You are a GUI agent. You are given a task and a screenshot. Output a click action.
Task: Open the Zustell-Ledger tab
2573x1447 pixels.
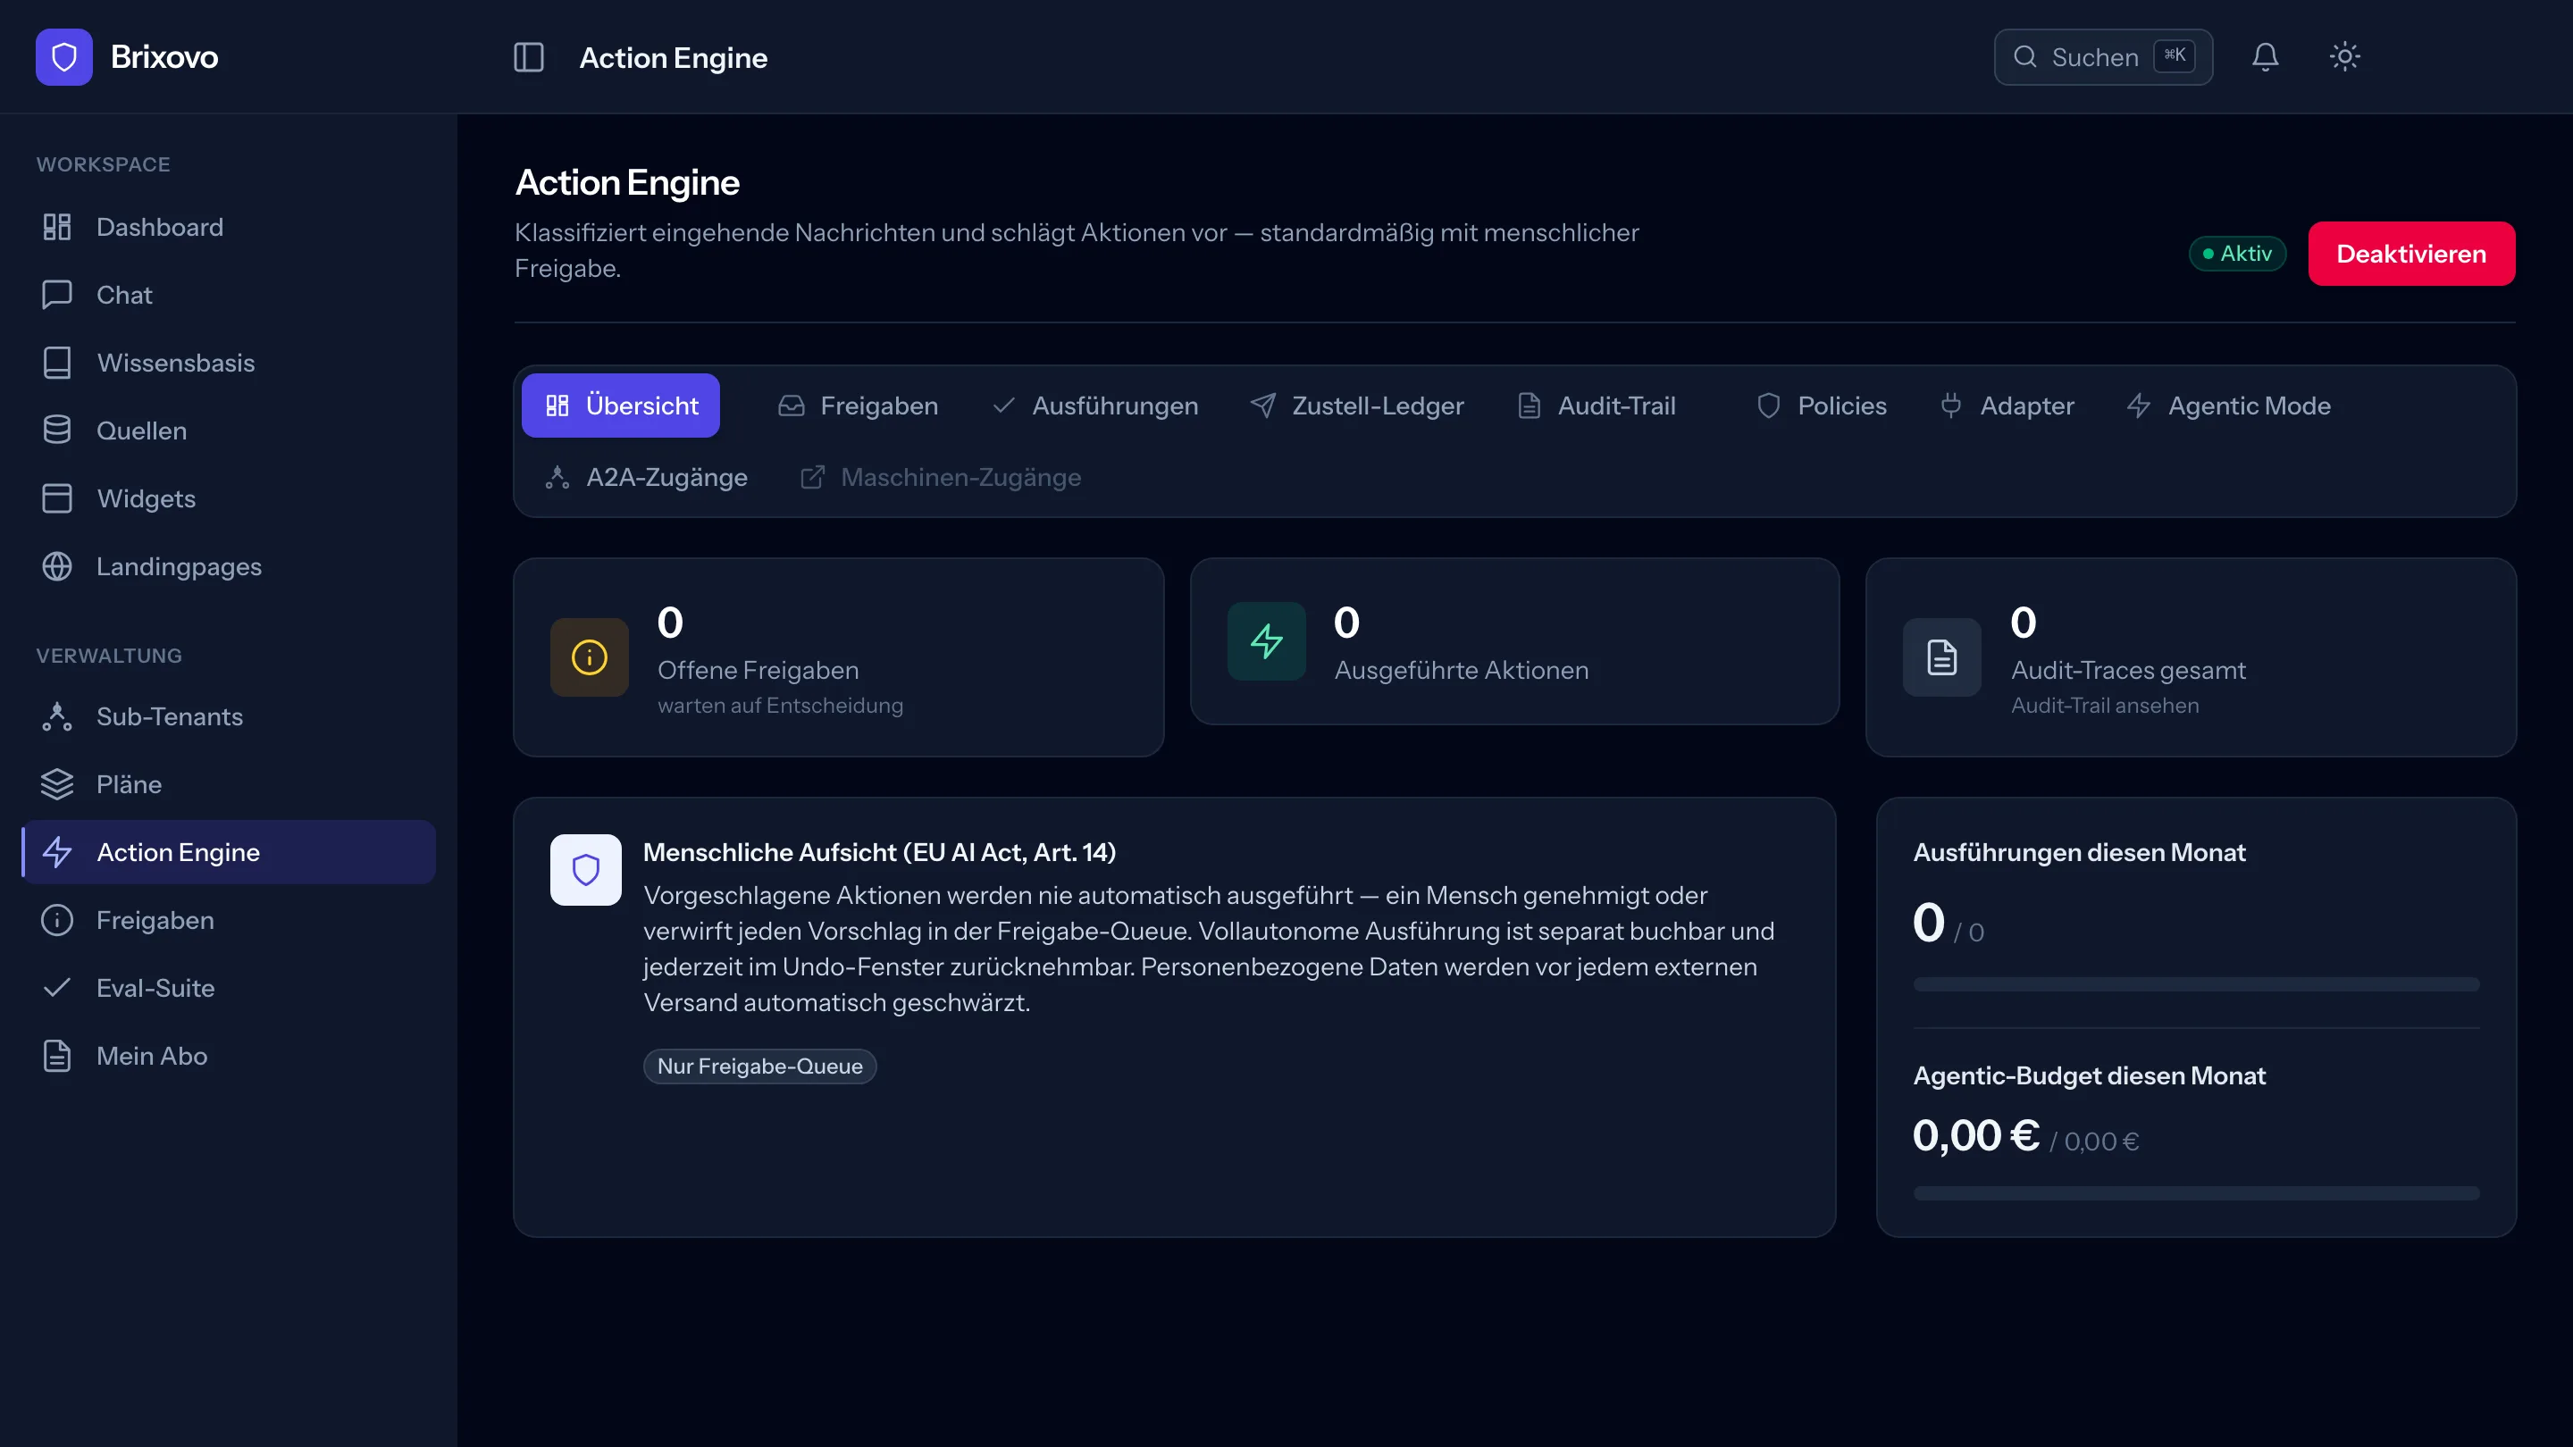1356,406
